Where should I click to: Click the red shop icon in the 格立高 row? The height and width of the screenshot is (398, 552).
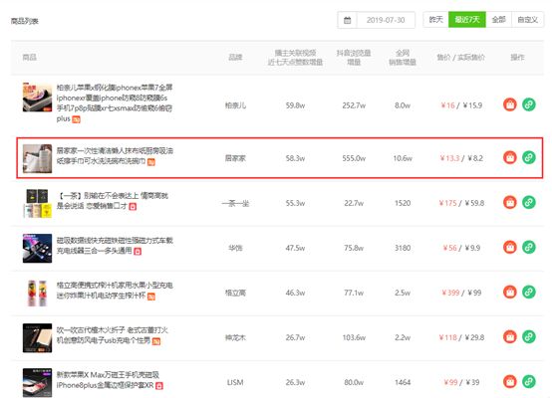510,292
